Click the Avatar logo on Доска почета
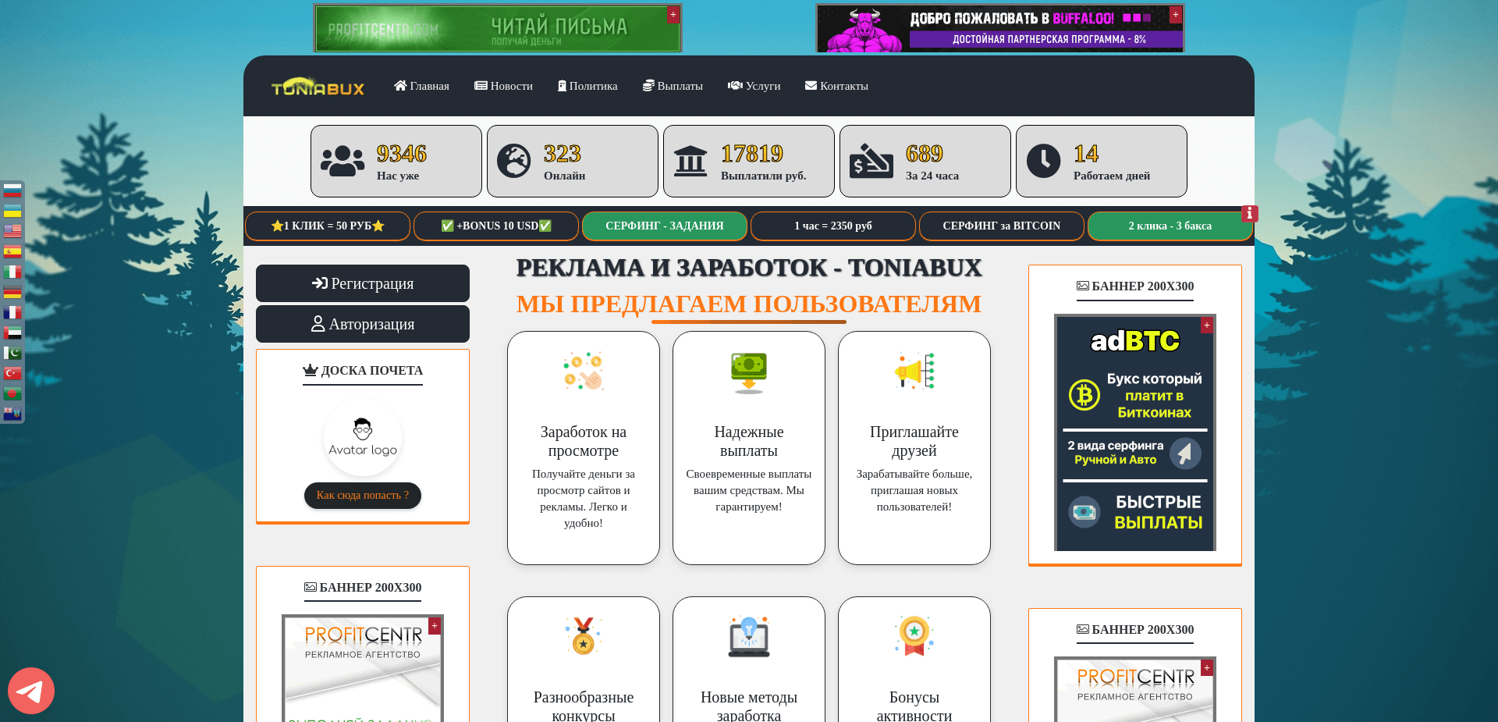The height and width of the screenshot is (722, 1498). pos(362,437)
